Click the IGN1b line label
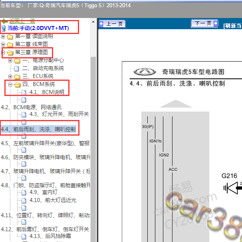Image resolution: width=242 pixels, height=242 pixels. (x=155, y=141)
